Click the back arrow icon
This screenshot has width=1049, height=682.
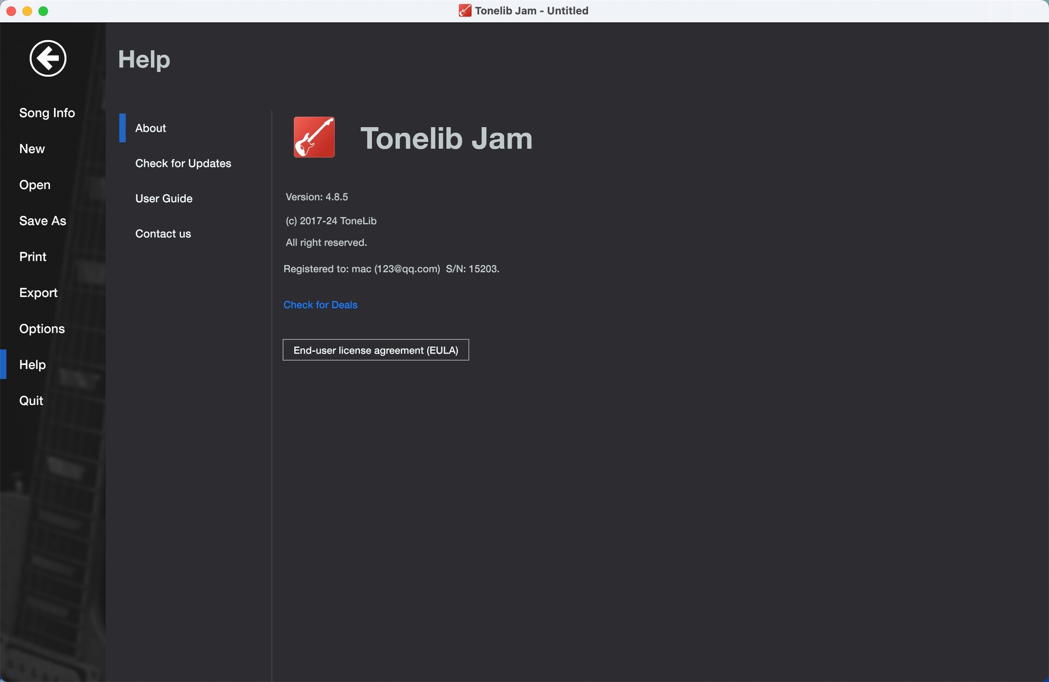(x=48, y=58)
